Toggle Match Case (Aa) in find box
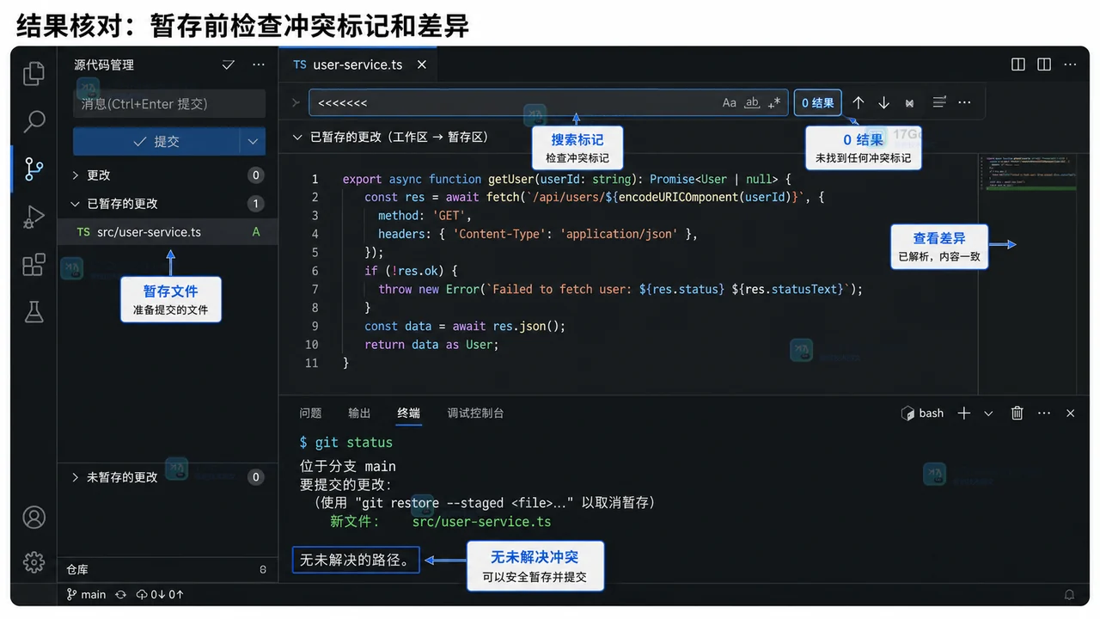Viewport: 1100px width, 619px height. point(729,102)
